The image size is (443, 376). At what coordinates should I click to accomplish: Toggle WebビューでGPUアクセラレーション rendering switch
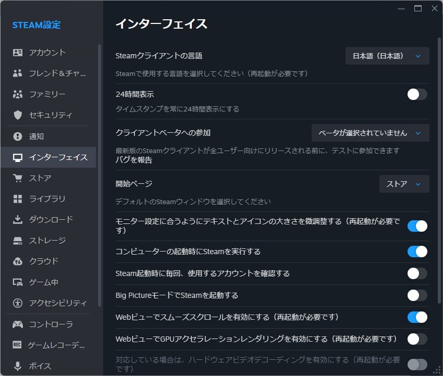(x=417, y=339)
